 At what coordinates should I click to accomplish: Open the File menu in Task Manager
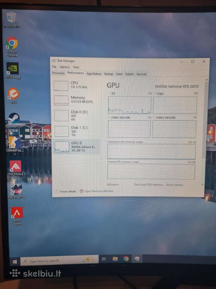pyautogui.click(x=54, y=67)
